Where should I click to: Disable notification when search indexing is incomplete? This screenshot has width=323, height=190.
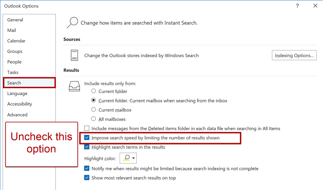pyautogui.click(x=87, y=168)
